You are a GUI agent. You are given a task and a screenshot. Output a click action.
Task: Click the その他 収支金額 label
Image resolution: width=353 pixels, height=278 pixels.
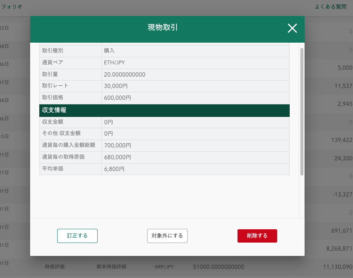pyautogui.click(x=61, y=133)
